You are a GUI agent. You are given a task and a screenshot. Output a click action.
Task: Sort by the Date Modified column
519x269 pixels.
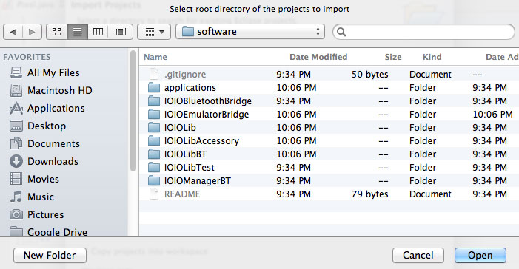coord(318,57)
